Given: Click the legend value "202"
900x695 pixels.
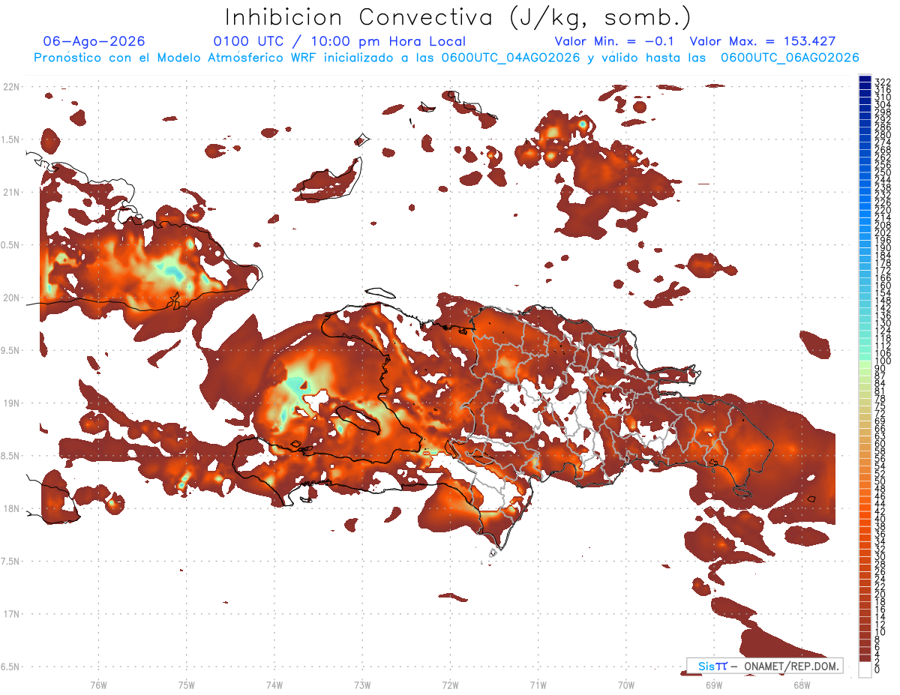Looking at the screenshot, I should [x=883, y=232].
